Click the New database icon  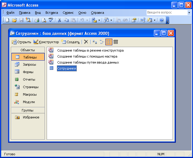(x=8, y=20)
